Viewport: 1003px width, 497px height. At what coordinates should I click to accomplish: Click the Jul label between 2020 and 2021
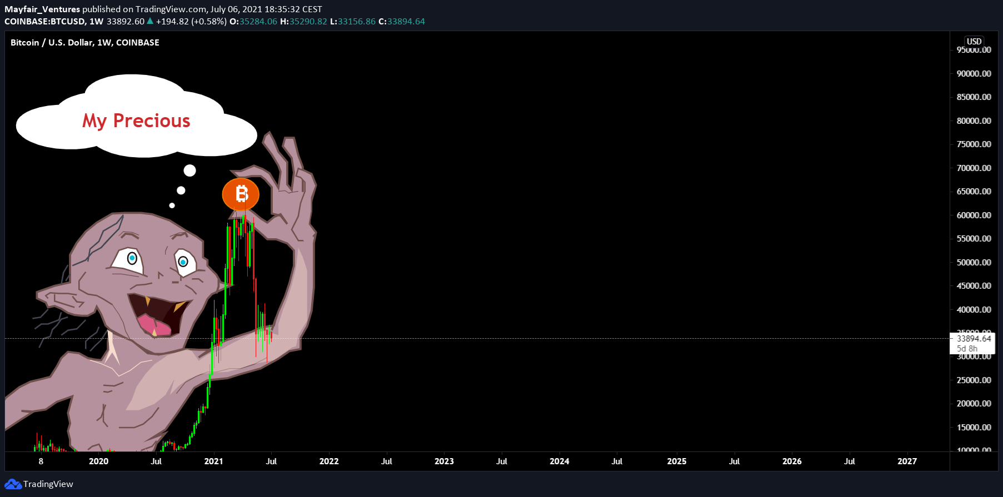pyautogui.click(x=156, y=461)
